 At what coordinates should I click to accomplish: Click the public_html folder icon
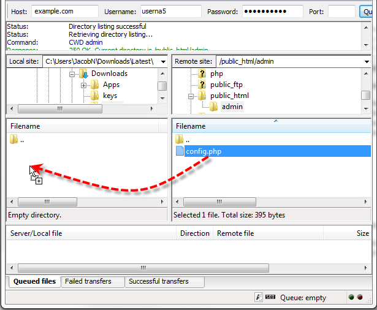coord(202,96)
